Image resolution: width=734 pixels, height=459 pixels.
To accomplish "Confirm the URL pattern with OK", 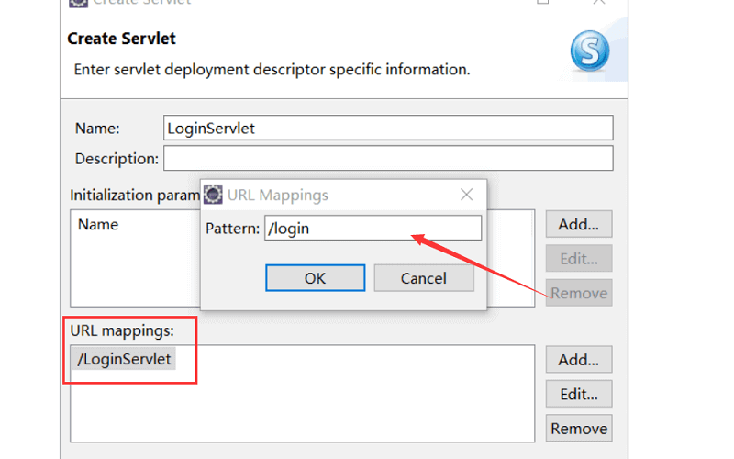I will click(x=315, y=278).
